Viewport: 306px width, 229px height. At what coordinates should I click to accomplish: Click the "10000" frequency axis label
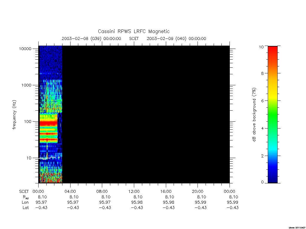(x=25, y=49)
